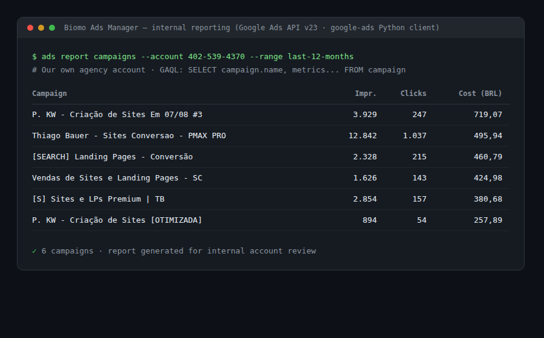This screenshot has width=544, height=338.
Task: Click the Impr. column header
Action: coord(366,94)
